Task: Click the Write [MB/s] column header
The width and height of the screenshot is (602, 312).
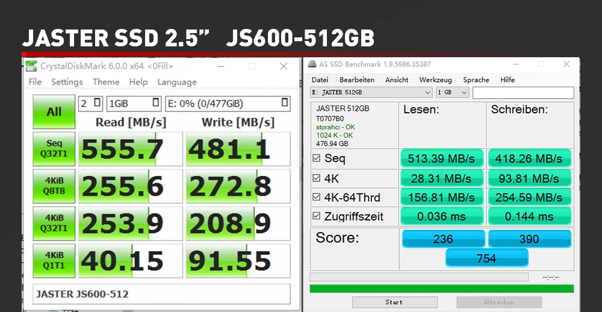Action: coord(238,122)
